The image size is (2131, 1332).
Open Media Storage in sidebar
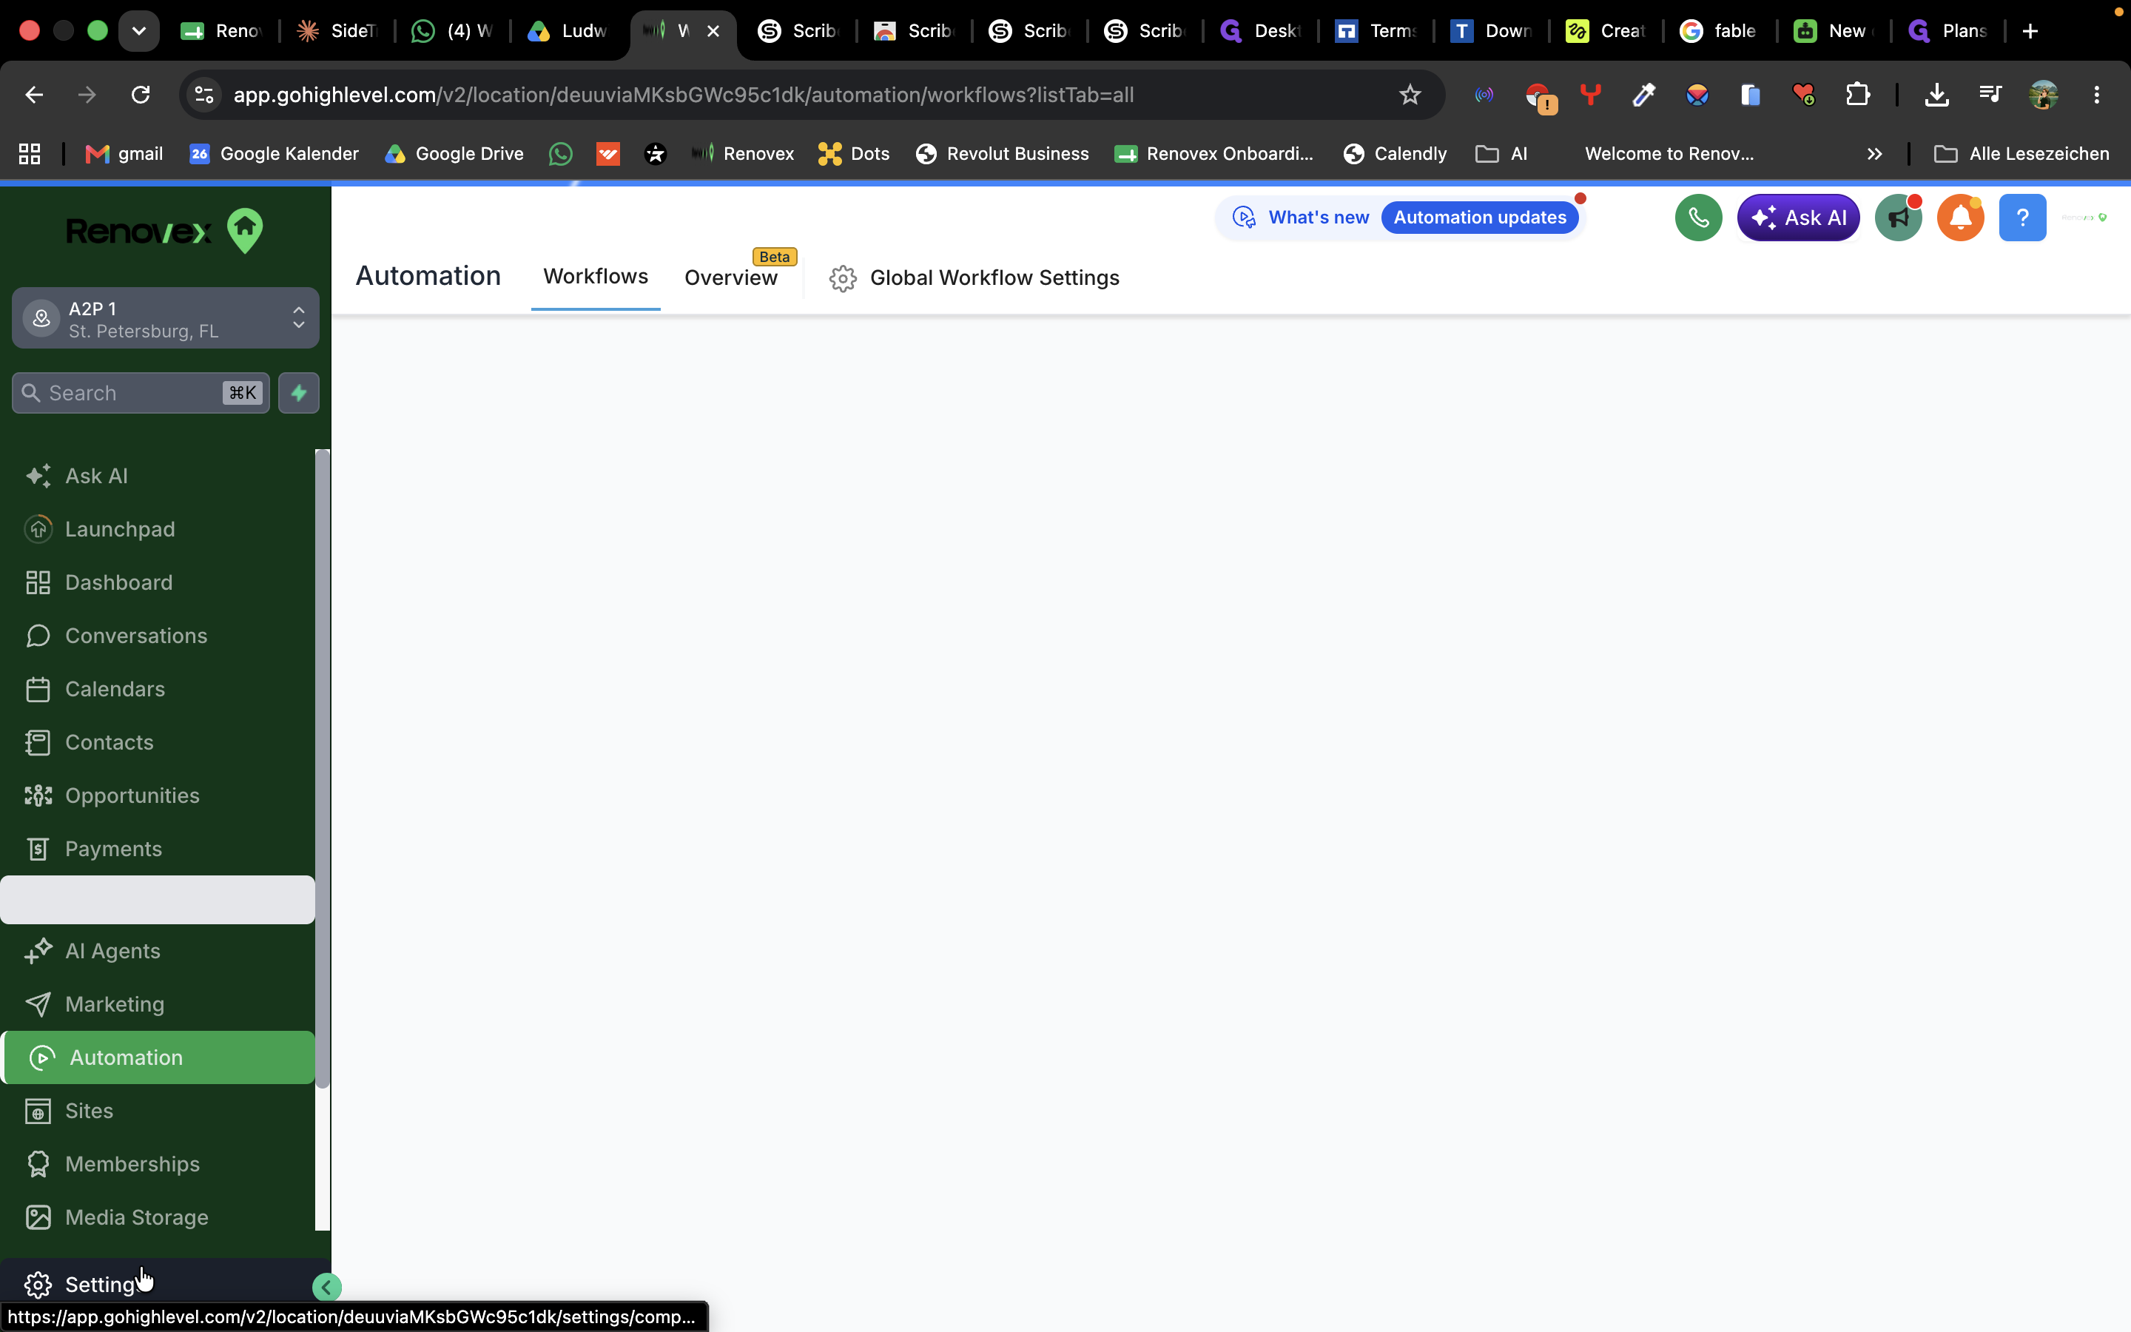157,1217
